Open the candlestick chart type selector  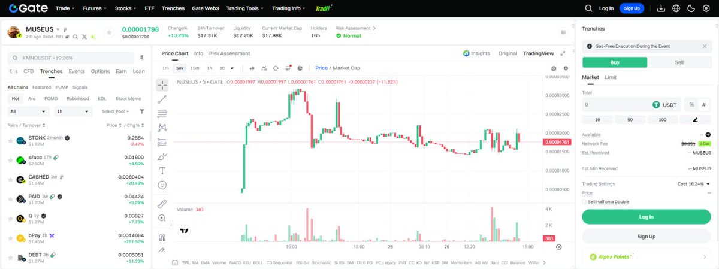252,68
